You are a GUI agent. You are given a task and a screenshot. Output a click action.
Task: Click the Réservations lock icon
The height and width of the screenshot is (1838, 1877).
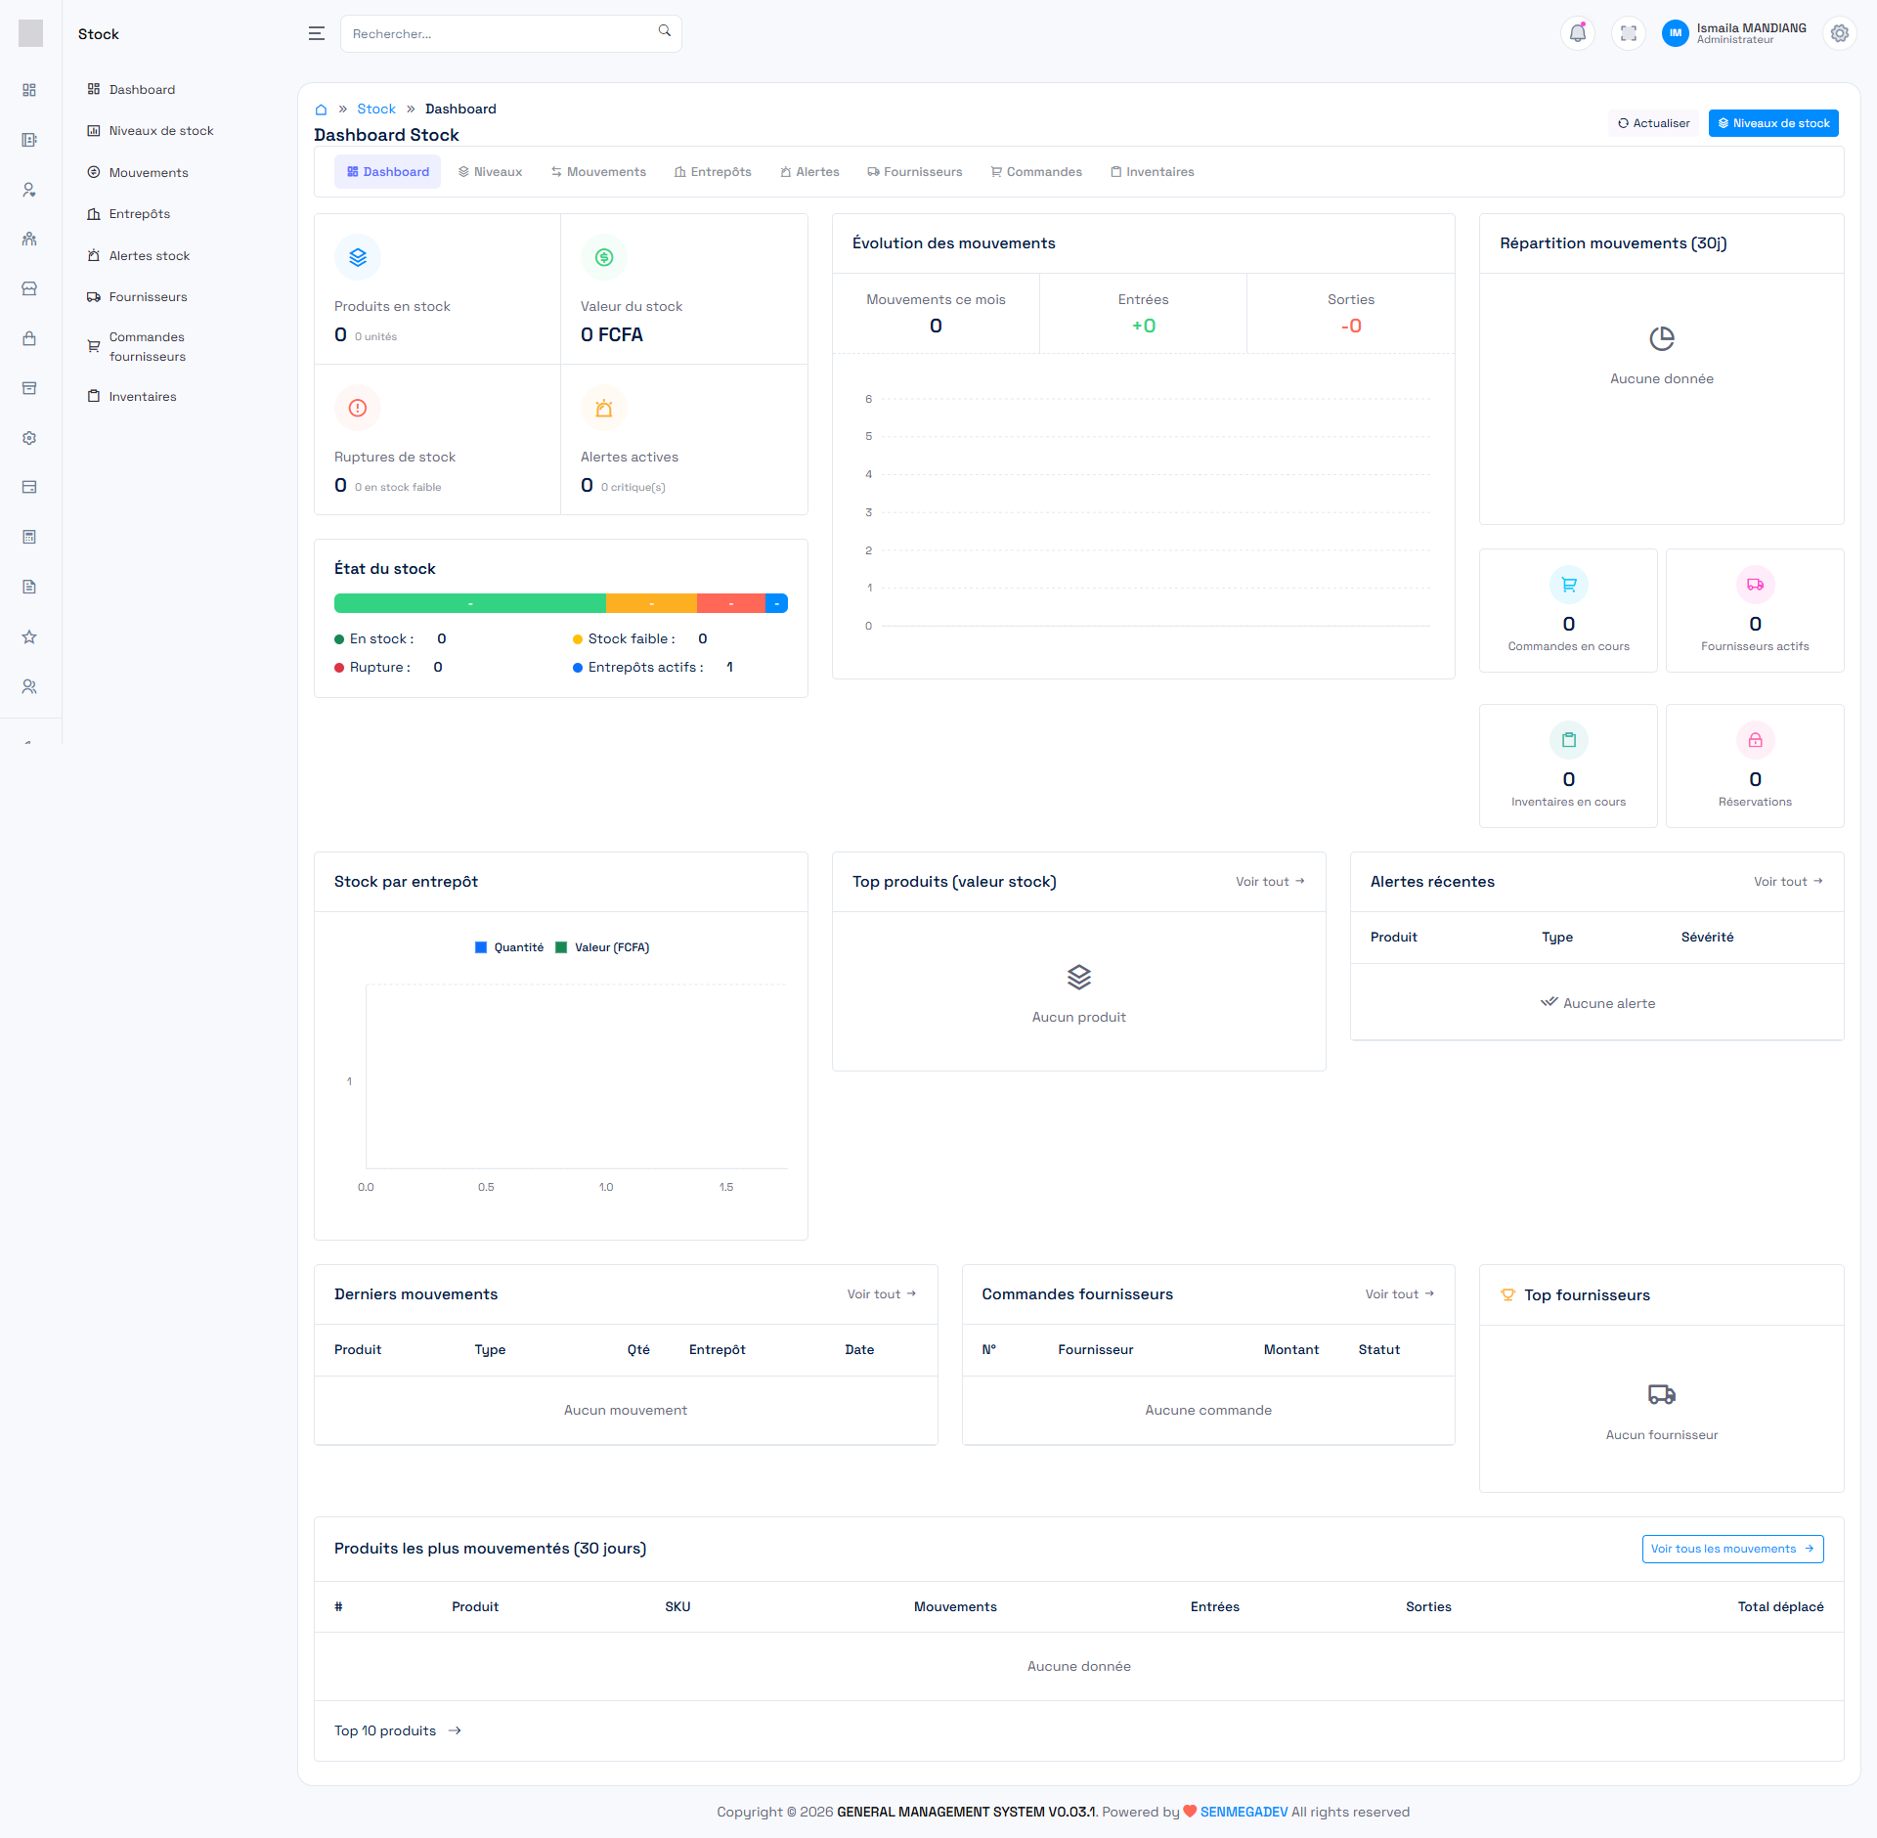pos(1755,740)
